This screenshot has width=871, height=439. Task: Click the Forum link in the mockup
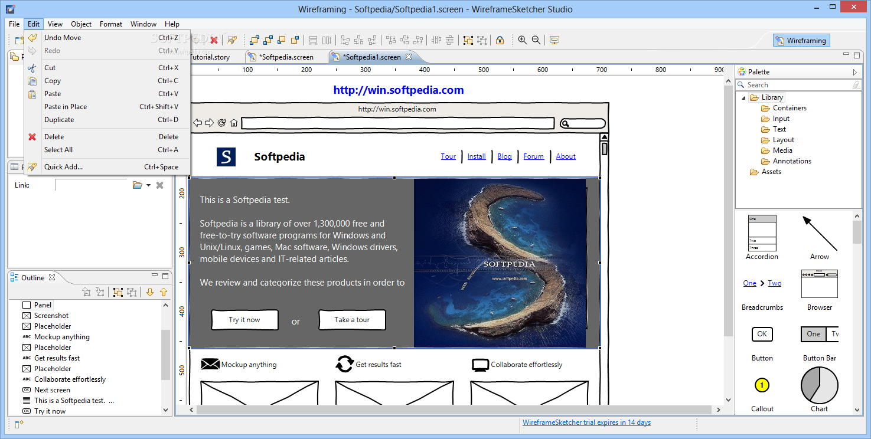[x=533, y=156]
